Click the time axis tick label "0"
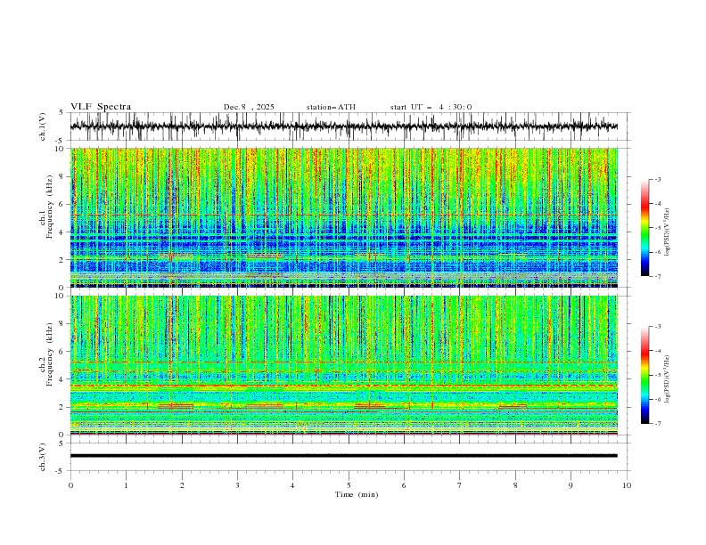Viewport: 706px width, 545px height. tap(70, 485)
